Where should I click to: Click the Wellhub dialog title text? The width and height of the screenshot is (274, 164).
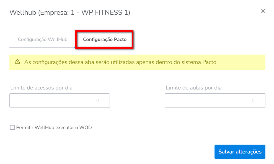70,12
